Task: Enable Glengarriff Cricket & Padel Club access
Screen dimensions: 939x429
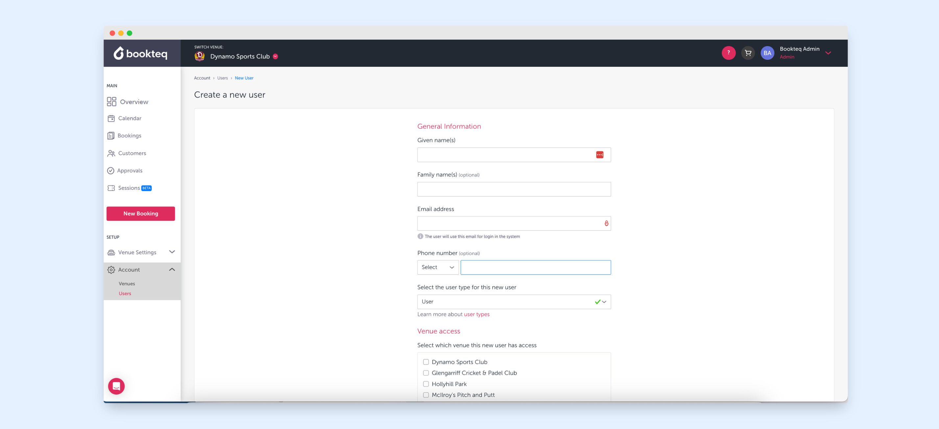Action: 425,373
